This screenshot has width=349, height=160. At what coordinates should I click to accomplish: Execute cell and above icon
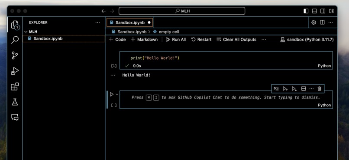tap(285, 89)
